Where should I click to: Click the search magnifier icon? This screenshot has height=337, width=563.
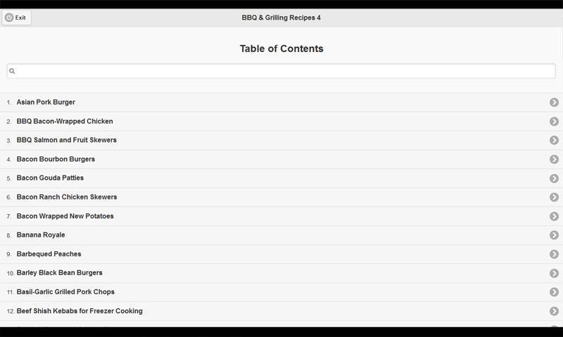12,71
